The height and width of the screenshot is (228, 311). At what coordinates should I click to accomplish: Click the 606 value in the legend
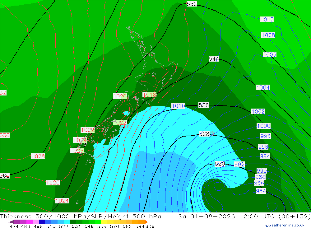(x=150, y=226)
